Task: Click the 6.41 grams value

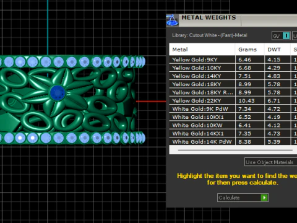Action: [x=244, y=125]
